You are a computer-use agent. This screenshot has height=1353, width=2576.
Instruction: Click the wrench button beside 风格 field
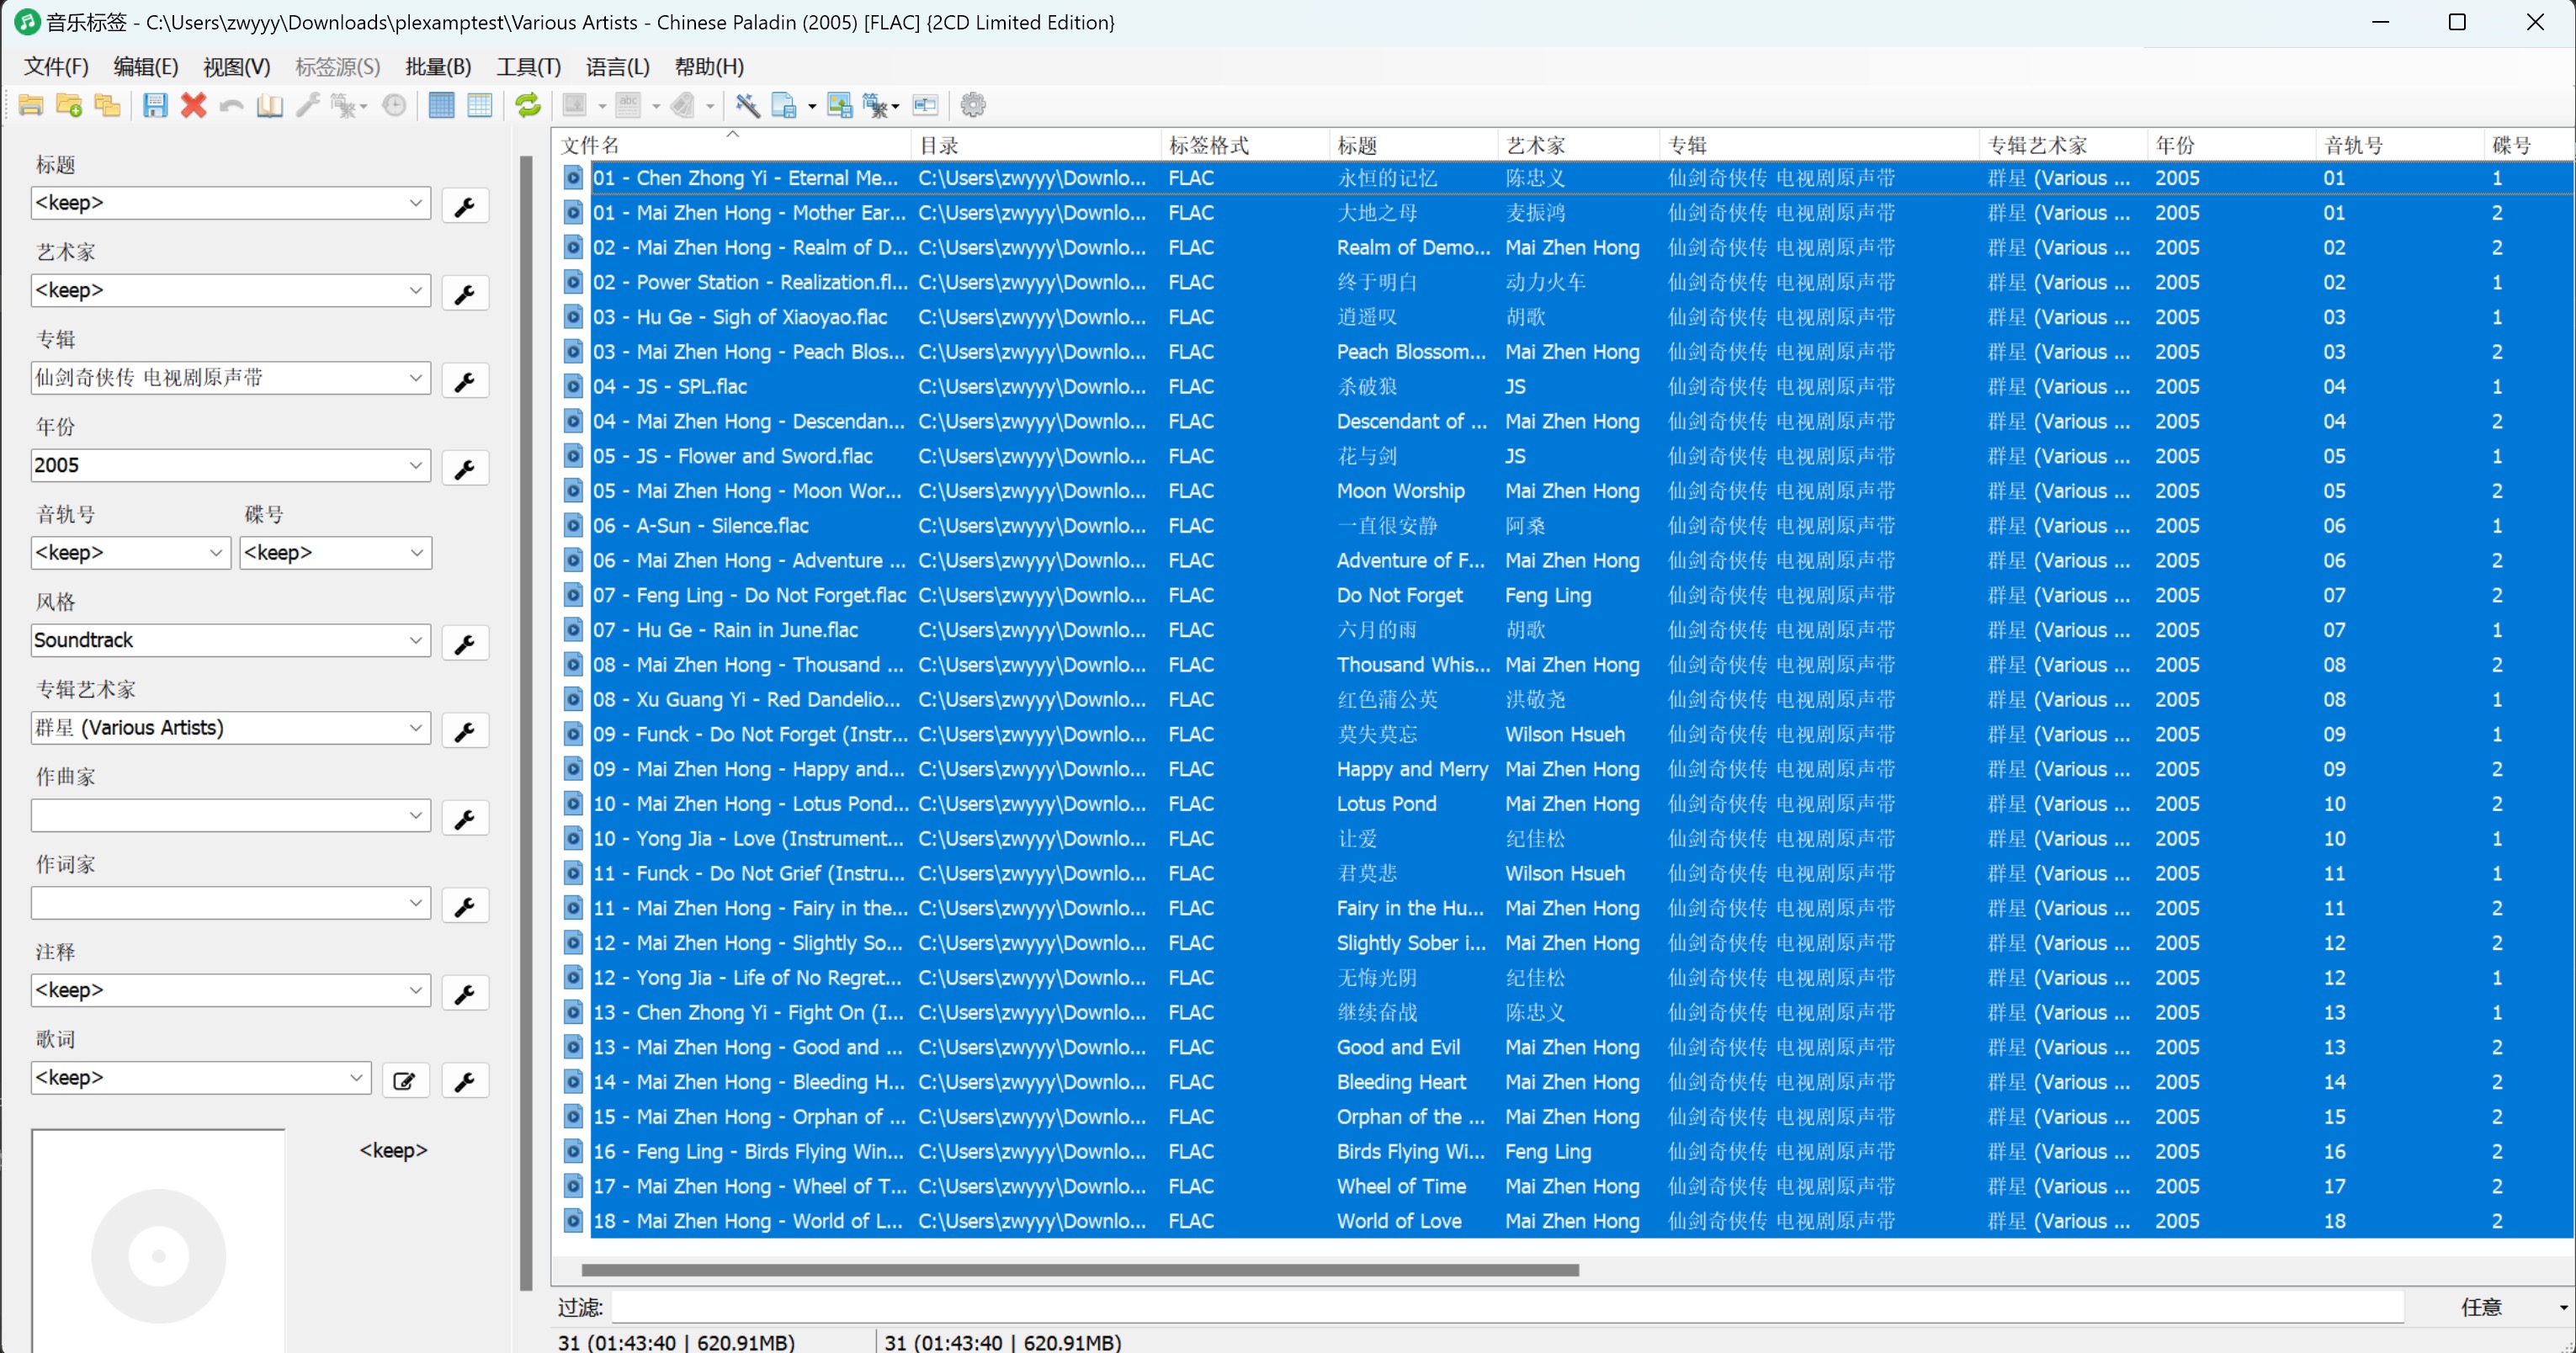pos(464,643)
